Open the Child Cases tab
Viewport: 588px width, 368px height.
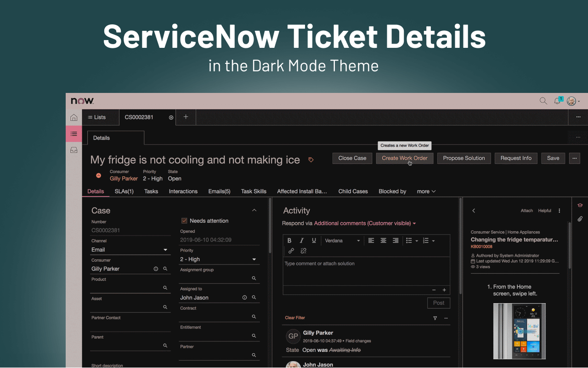(x=353, y=191)
